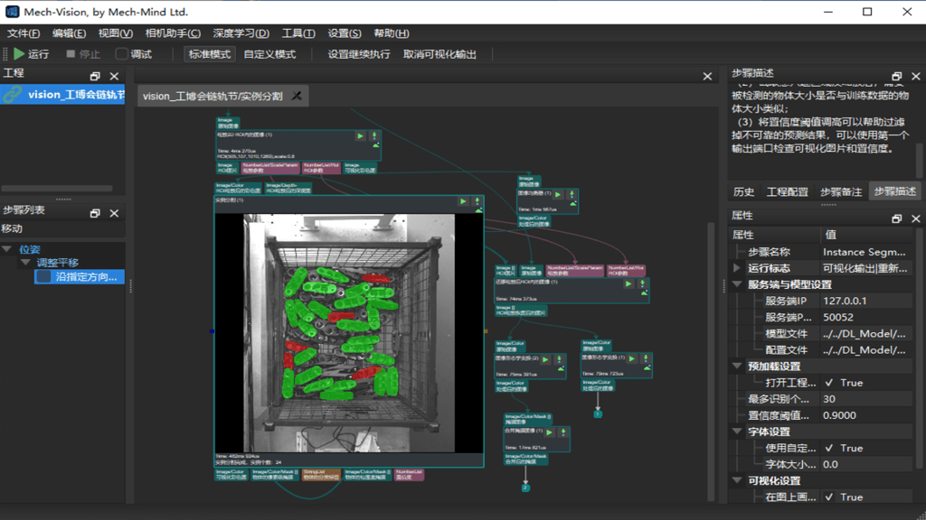
Task: Toggle the 调试 debug checkbox
Action: click(122, 54)
